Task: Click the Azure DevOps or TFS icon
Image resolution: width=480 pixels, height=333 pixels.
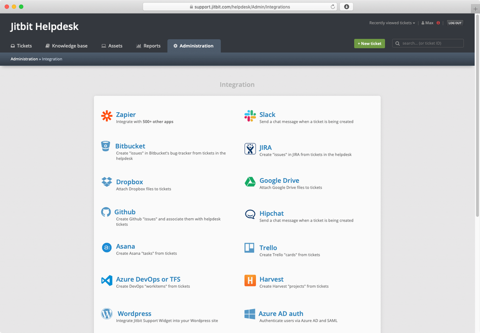Action: [106, 281]
